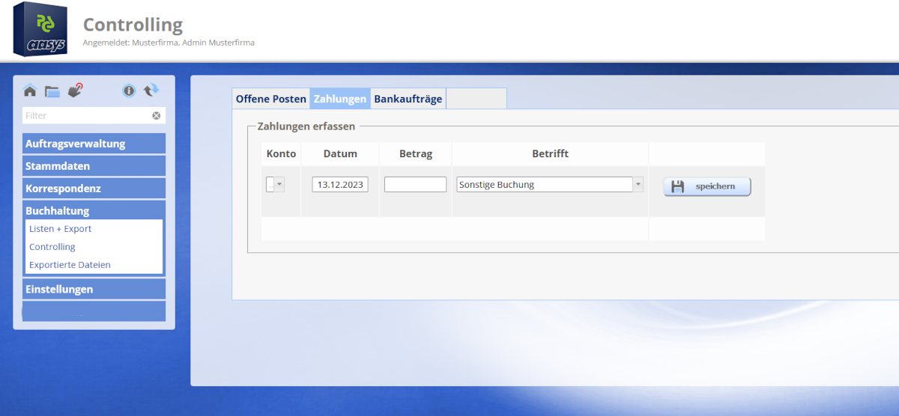Image resolution: width=899 pixels, height=416 pixels.
Task: Click the Angemeldet: Musterfirma login text
Action: 169,43
